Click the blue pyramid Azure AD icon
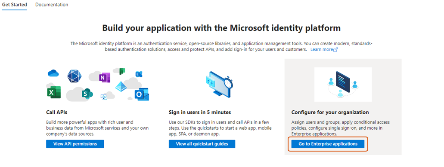444x167 pixels. tap(121, 86)
